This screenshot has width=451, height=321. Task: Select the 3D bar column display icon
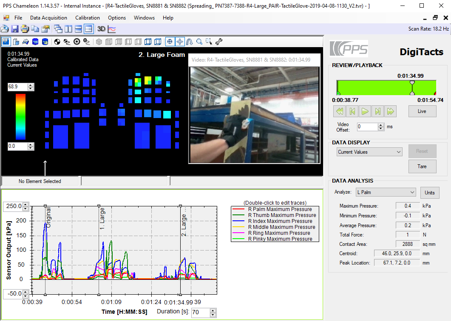[x=16, y=42]
